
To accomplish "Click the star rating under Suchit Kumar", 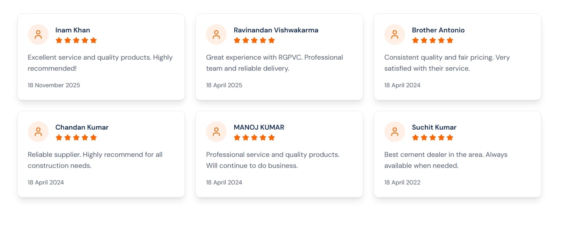I will [432, 138].
